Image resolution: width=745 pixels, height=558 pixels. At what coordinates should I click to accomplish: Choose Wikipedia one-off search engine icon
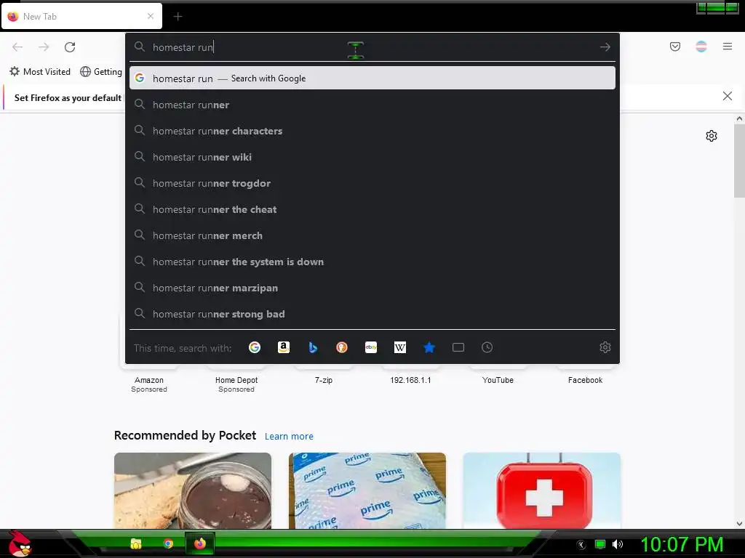tap(400, 347)
